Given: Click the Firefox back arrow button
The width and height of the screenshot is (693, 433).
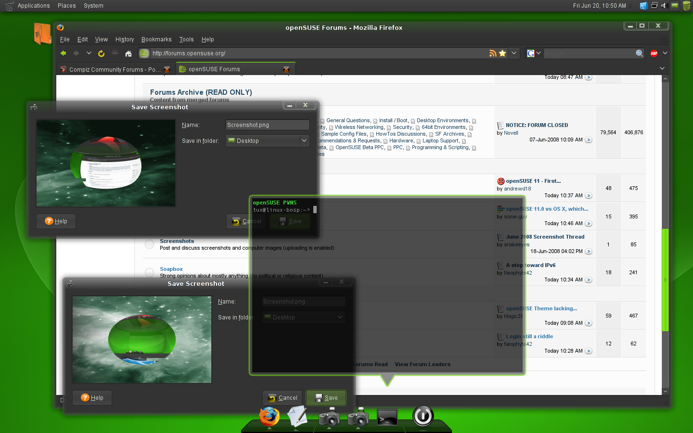Looking at the screenshot, I should pos(63,53).
